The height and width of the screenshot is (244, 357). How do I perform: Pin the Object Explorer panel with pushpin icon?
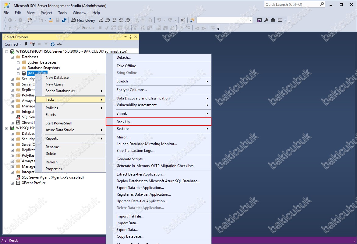[x=130, y=37]
